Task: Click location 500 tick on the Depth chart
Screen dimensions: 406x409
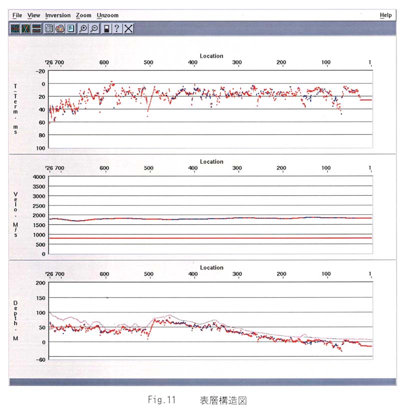Action: pyautogui.click(x=149, y=274)
